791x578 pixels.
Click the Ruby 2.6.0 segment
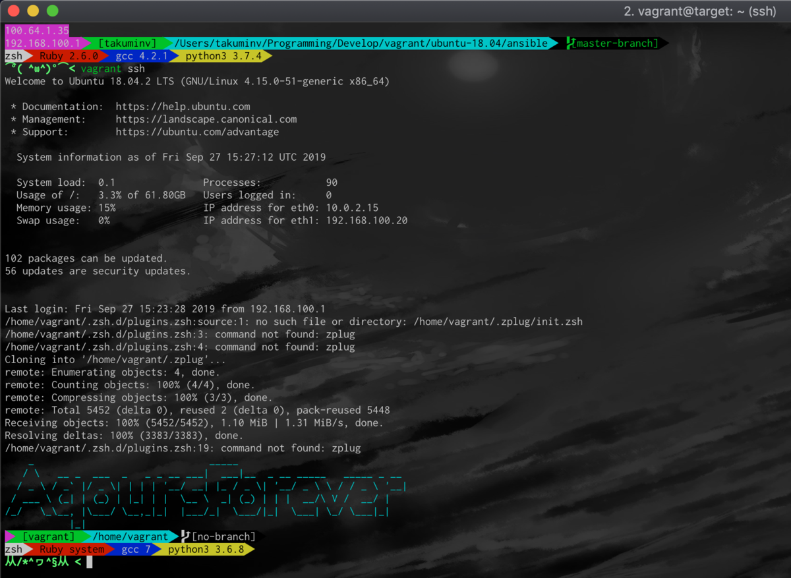(x=69, y=56)
